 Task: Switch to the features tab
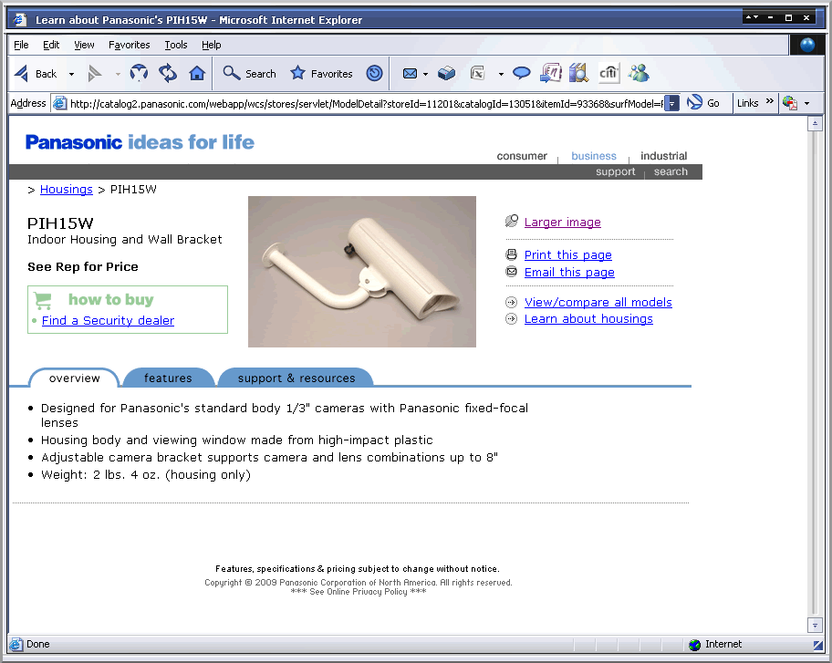point(168,378)
